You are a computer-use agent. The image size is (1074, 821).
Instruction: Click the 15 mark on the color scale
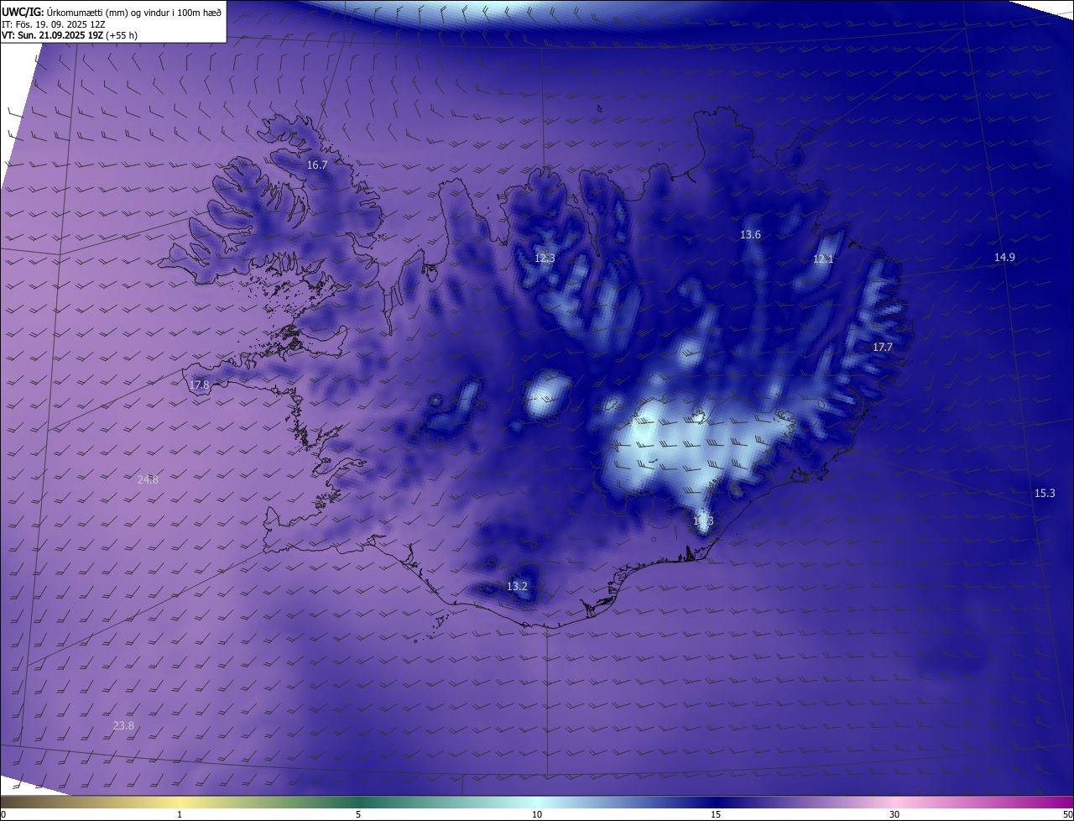[716, 814]
